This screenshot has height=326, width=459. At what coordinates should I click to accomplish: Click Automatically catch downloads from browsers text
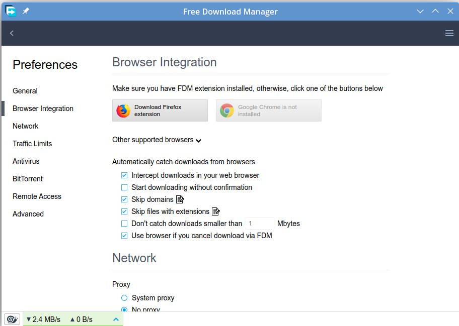tap(184, 162)
